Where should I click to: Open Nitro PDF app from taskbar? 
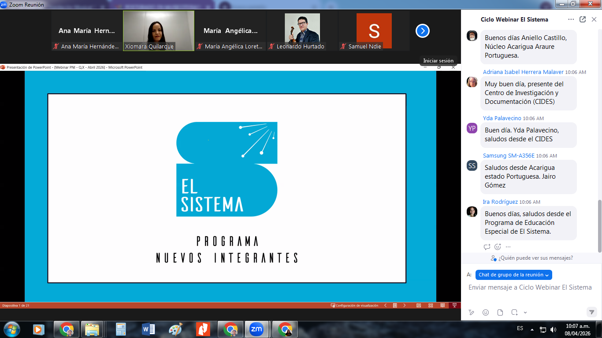tap(203, 329)
